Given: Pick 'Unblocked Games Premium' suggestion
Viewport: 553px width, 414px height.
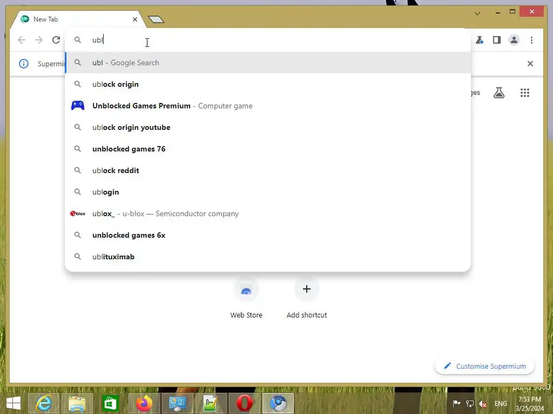Looking at the screenshot, I should (x=268, y=106).
